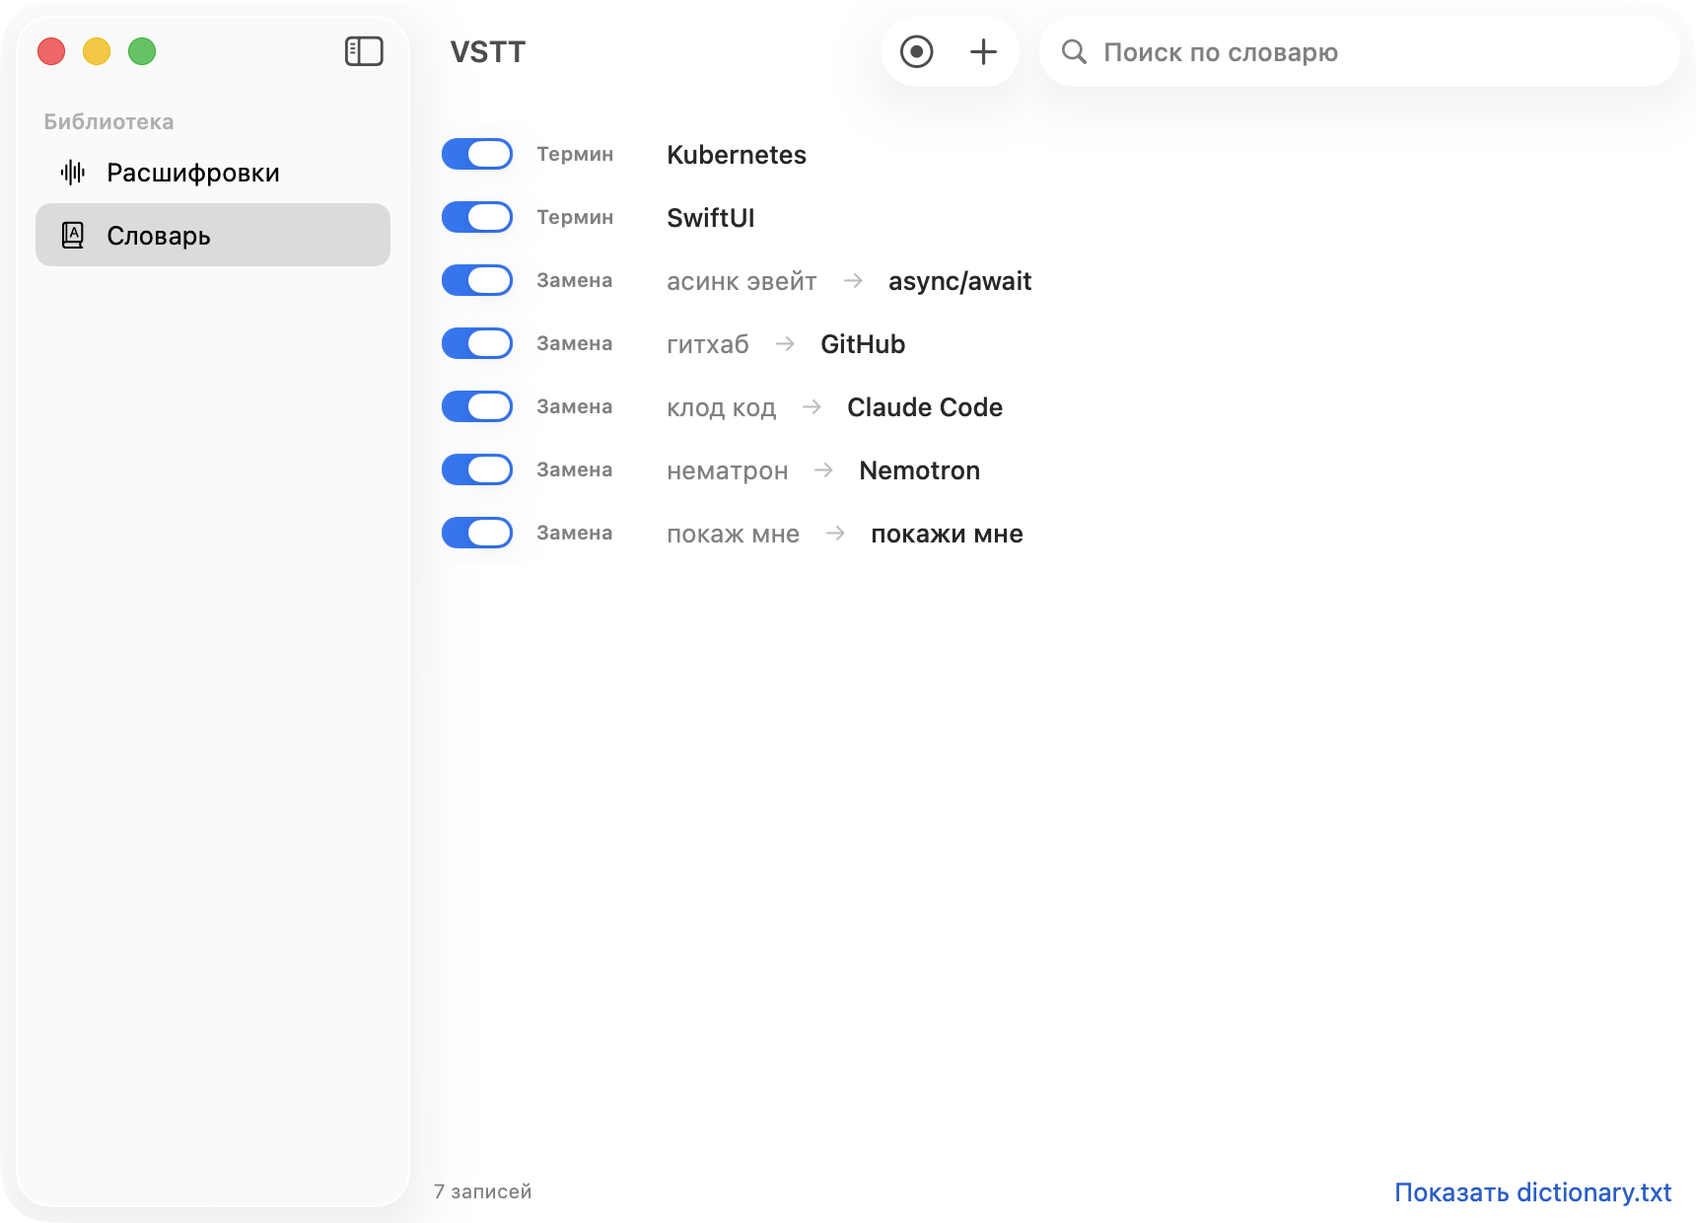Disable the покажи мне replacement toggle
Screen dimensions: 1696x1223
477,533
